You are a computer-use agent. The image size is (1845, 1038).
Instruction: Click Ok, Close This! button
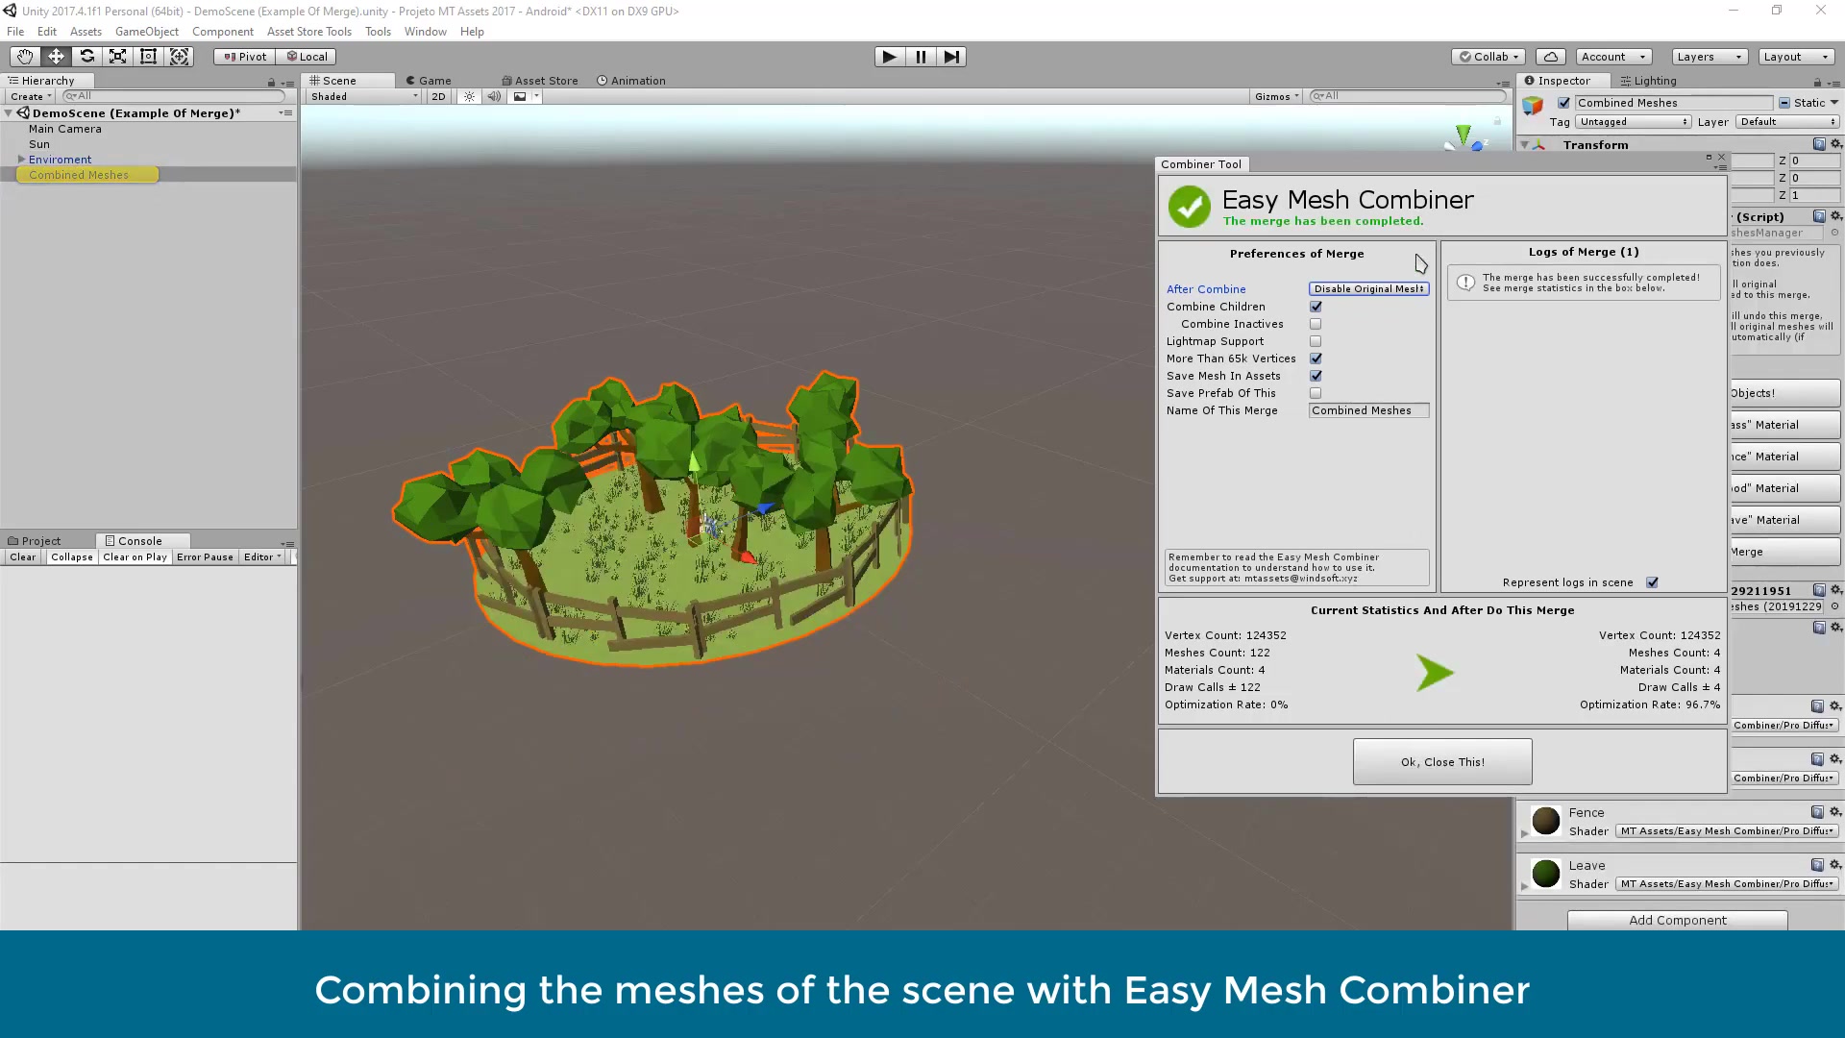pos(1442,762)
